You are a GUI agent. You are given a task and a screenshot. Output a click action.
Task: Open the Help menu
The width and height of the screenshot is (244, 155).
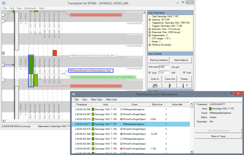click(41, 8)
